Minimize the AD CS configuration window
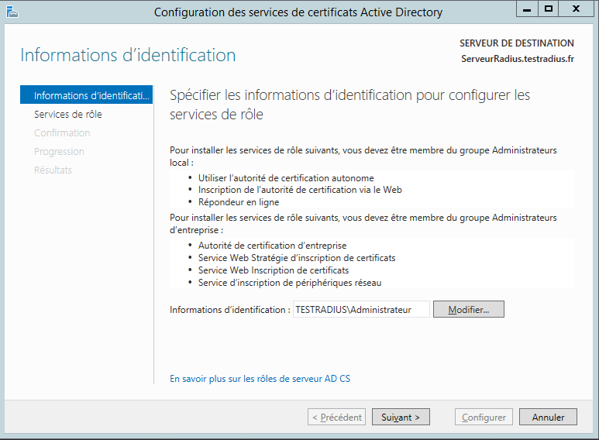Screen dimensions: 599x440 coord(527,9)
